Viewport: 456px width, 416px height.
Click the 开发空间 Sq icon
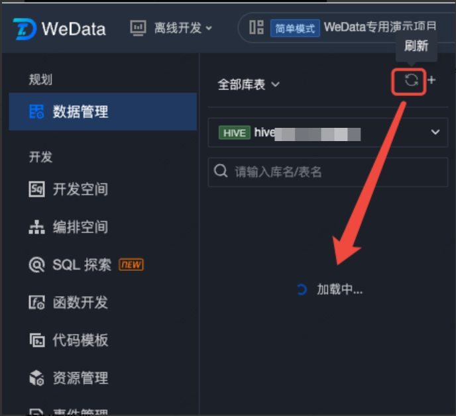pos(36,189)
